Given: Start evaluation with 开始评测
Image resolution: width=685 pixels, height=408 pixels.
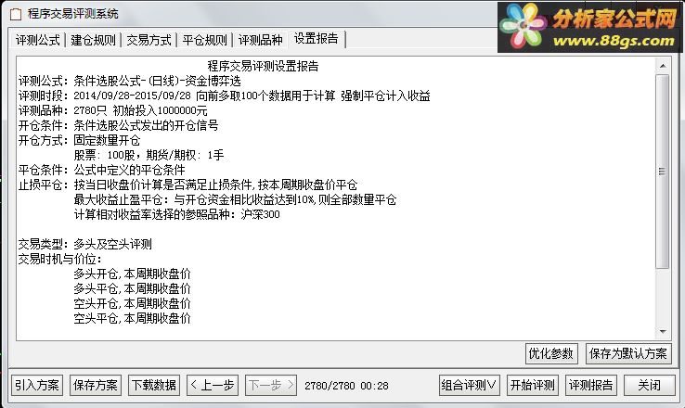Looking at the screenshot, I should [x=533, y=386].
